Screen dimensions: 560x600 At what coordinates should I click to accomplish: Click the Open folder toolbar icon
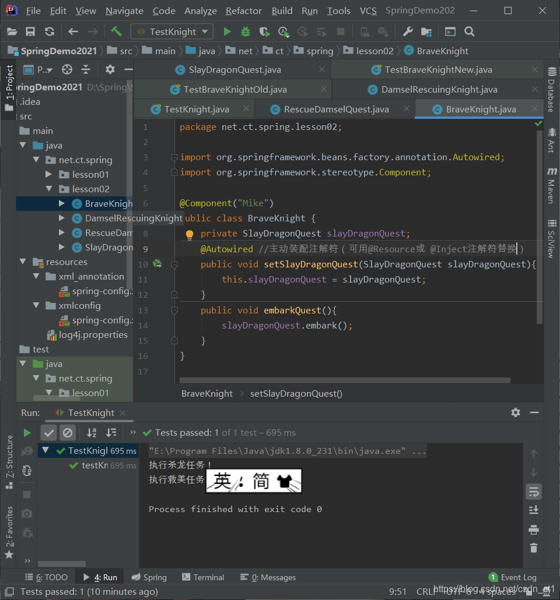tap(12, 32)
